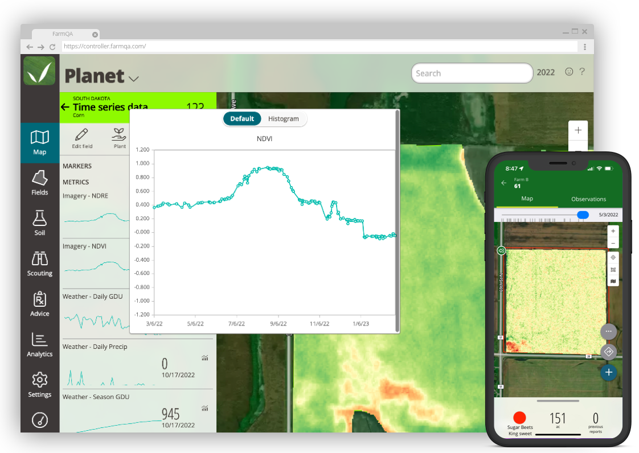639x453 pixels.
Task: Tap the field entry marker on the phone map
Action: (x=501, y=250)
